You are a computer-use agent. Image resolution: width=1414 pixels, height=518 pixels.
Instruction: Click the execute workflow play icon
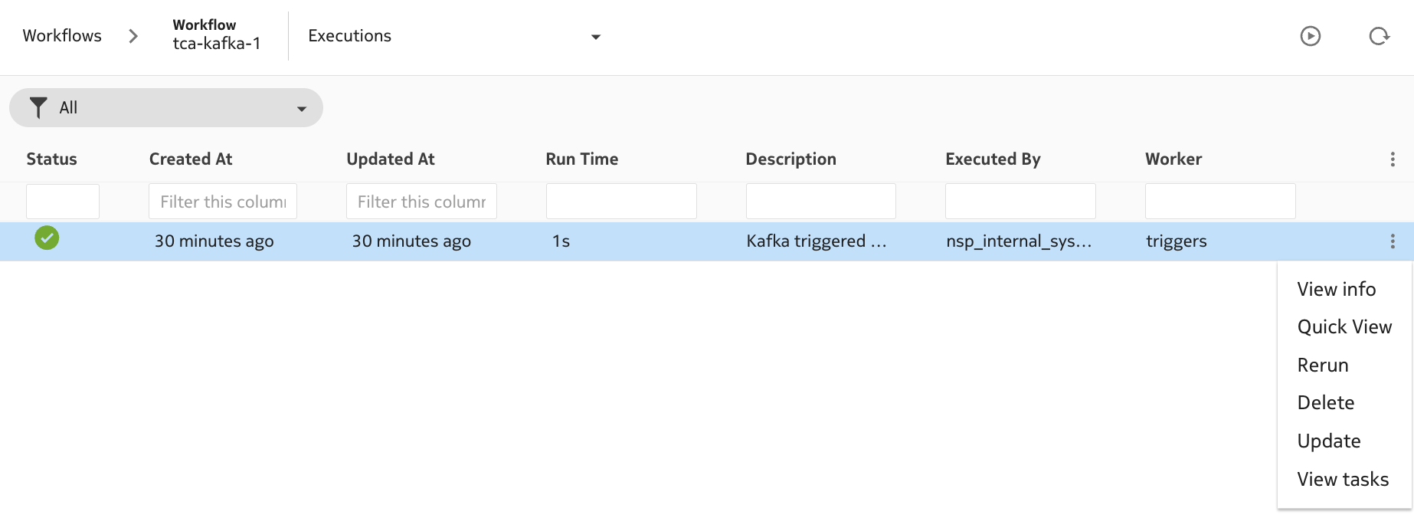[1310, 36]
